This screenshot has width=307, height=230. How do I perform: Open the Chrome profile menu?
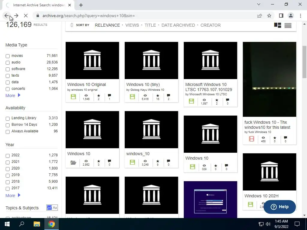(x=291, y=16)
